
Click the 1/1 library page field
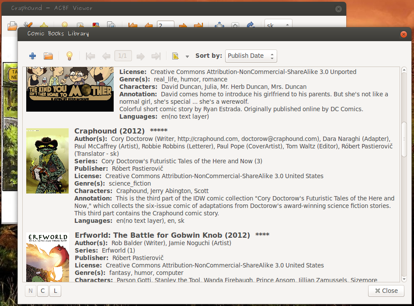[123, 56]
